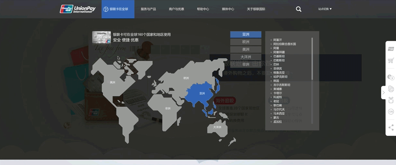This screenshot has height=165, width=396.
Task: Open the 关于银联国际 menu
Action: 256,9
